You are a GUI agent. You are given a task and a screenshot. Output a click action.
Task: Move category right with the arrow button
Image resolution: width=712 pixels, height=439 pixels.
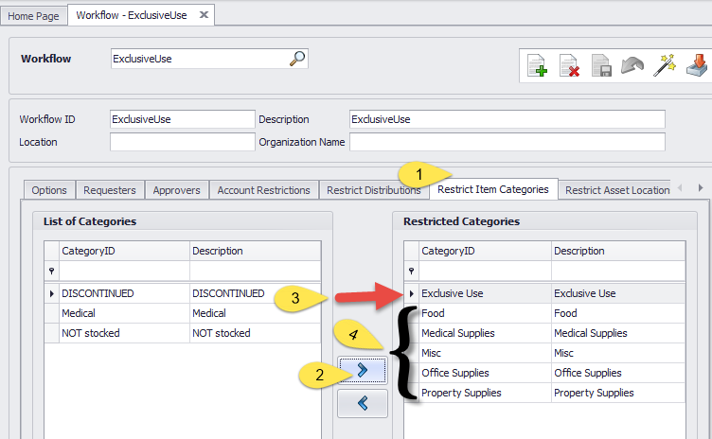click(x=361, y=371)
